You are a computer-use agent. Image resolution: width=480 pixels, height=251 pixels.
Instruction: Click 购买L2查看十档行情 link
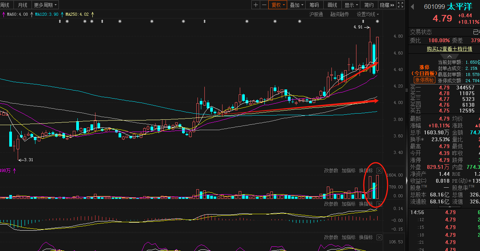click(449, 49)
